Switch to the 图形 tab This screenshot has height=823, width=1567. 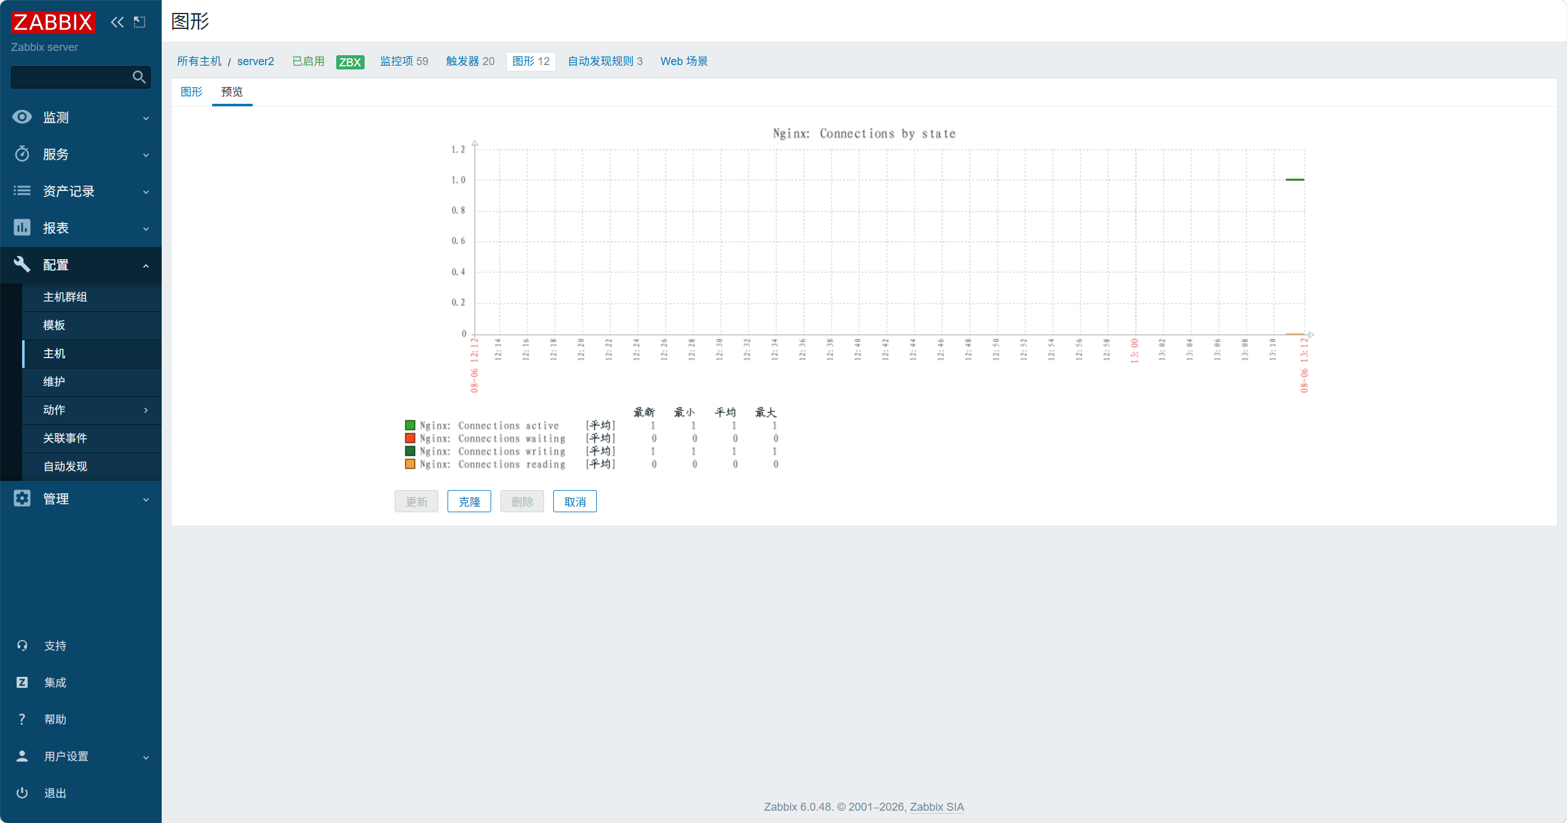[191, 92]
